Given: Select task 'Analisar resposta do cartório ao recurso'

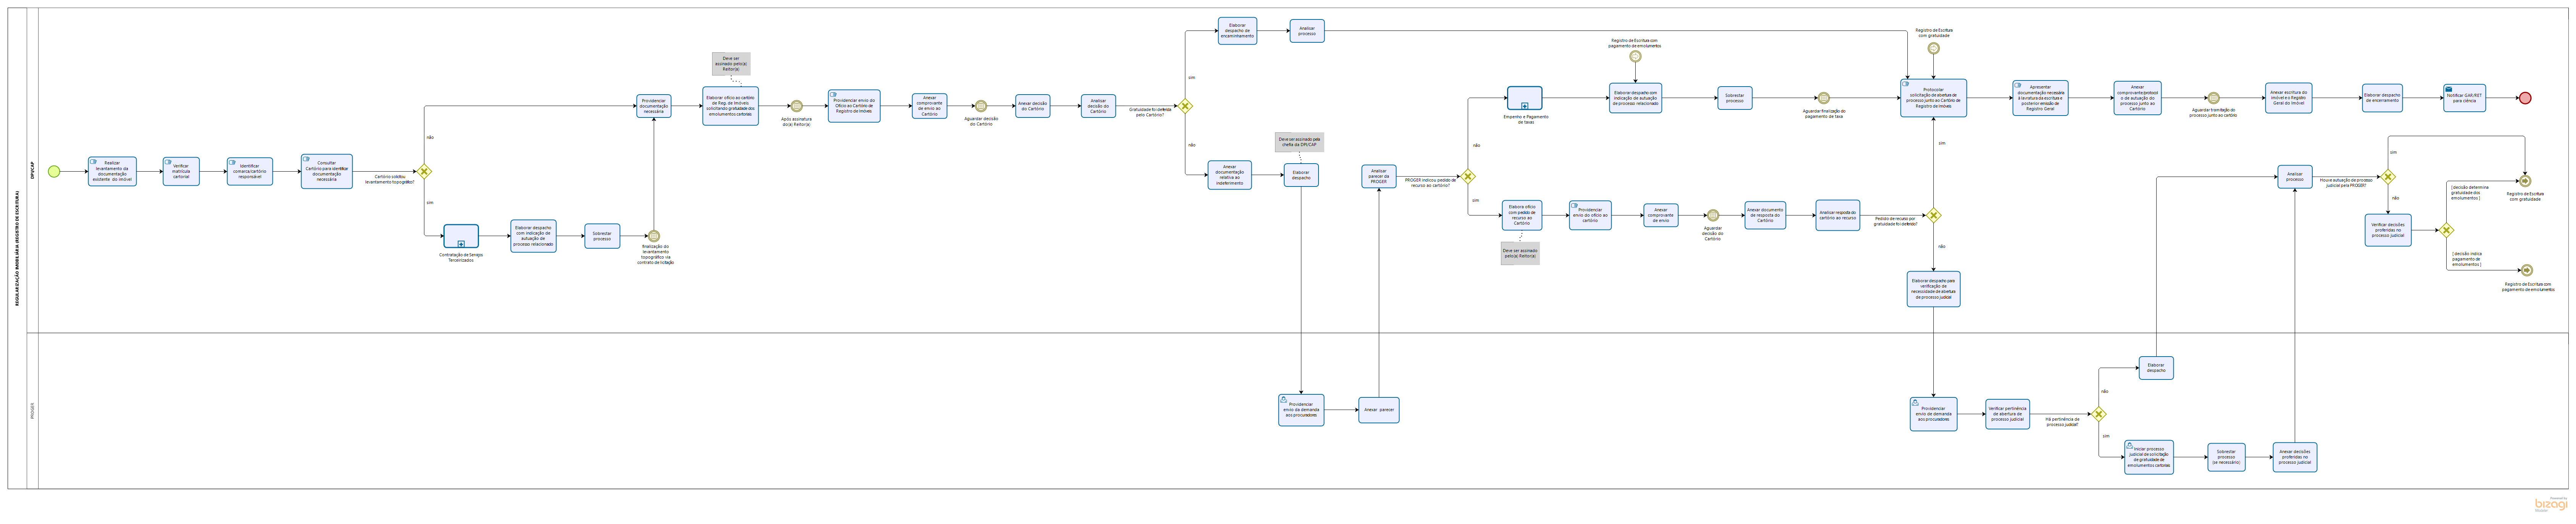Looking at the screenshot, I should point(1838,215).
